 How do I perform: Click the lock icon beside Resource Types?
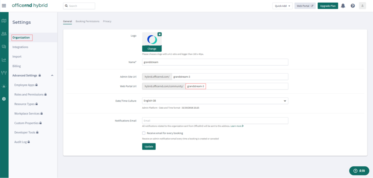tap(37, 104)
